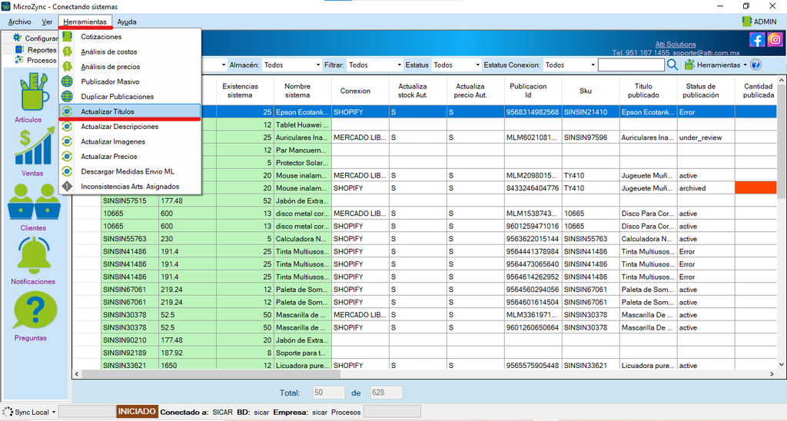The height and width of the screenshot is (421, 787).
Task: Open the Archivo menu
Action: click(19, 22)
